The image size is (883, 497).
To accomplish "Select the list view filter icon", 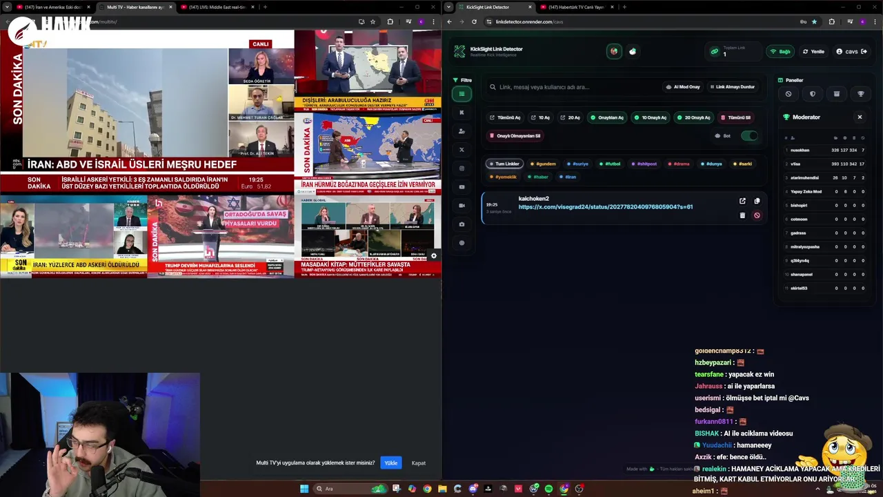I will (x=462, y=94).
